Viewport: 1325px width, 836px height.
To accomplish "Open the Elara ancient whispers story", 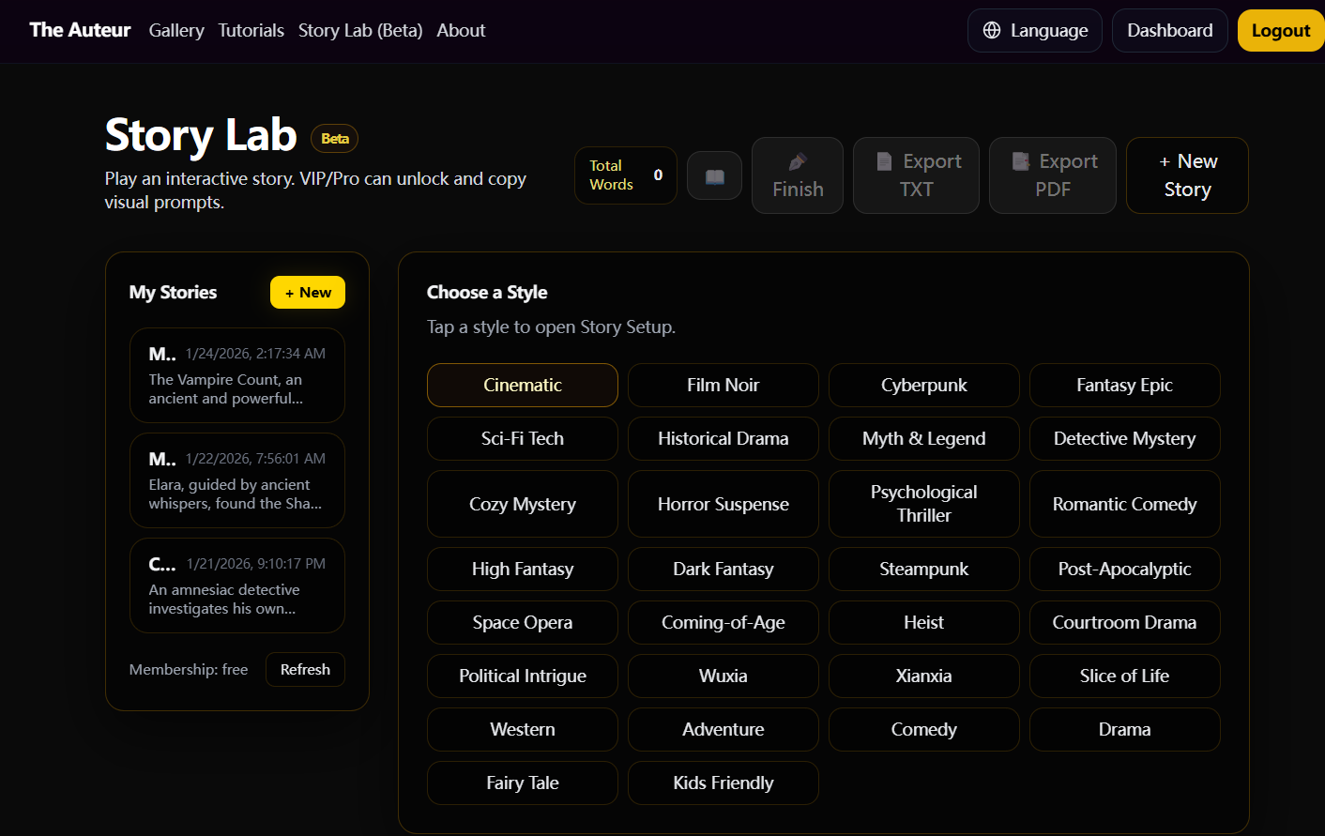I will (x=237, y=480).
